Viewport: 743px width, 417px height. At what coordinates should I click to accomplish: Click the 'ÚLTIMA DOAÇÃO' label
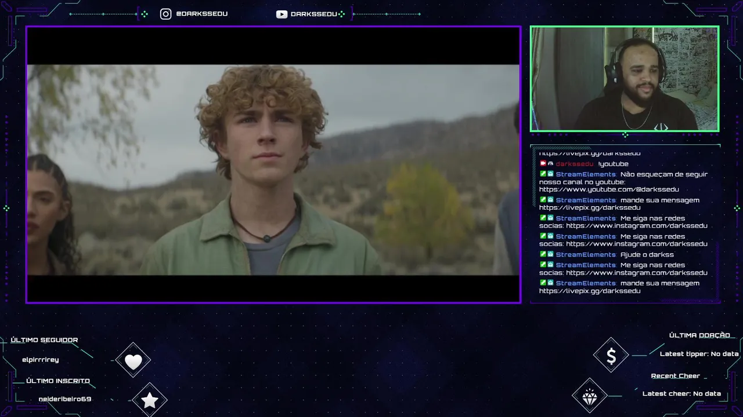pos(699,335)
